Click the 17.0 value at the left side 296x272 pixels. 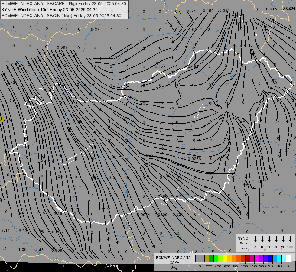(x=11, y=101)
